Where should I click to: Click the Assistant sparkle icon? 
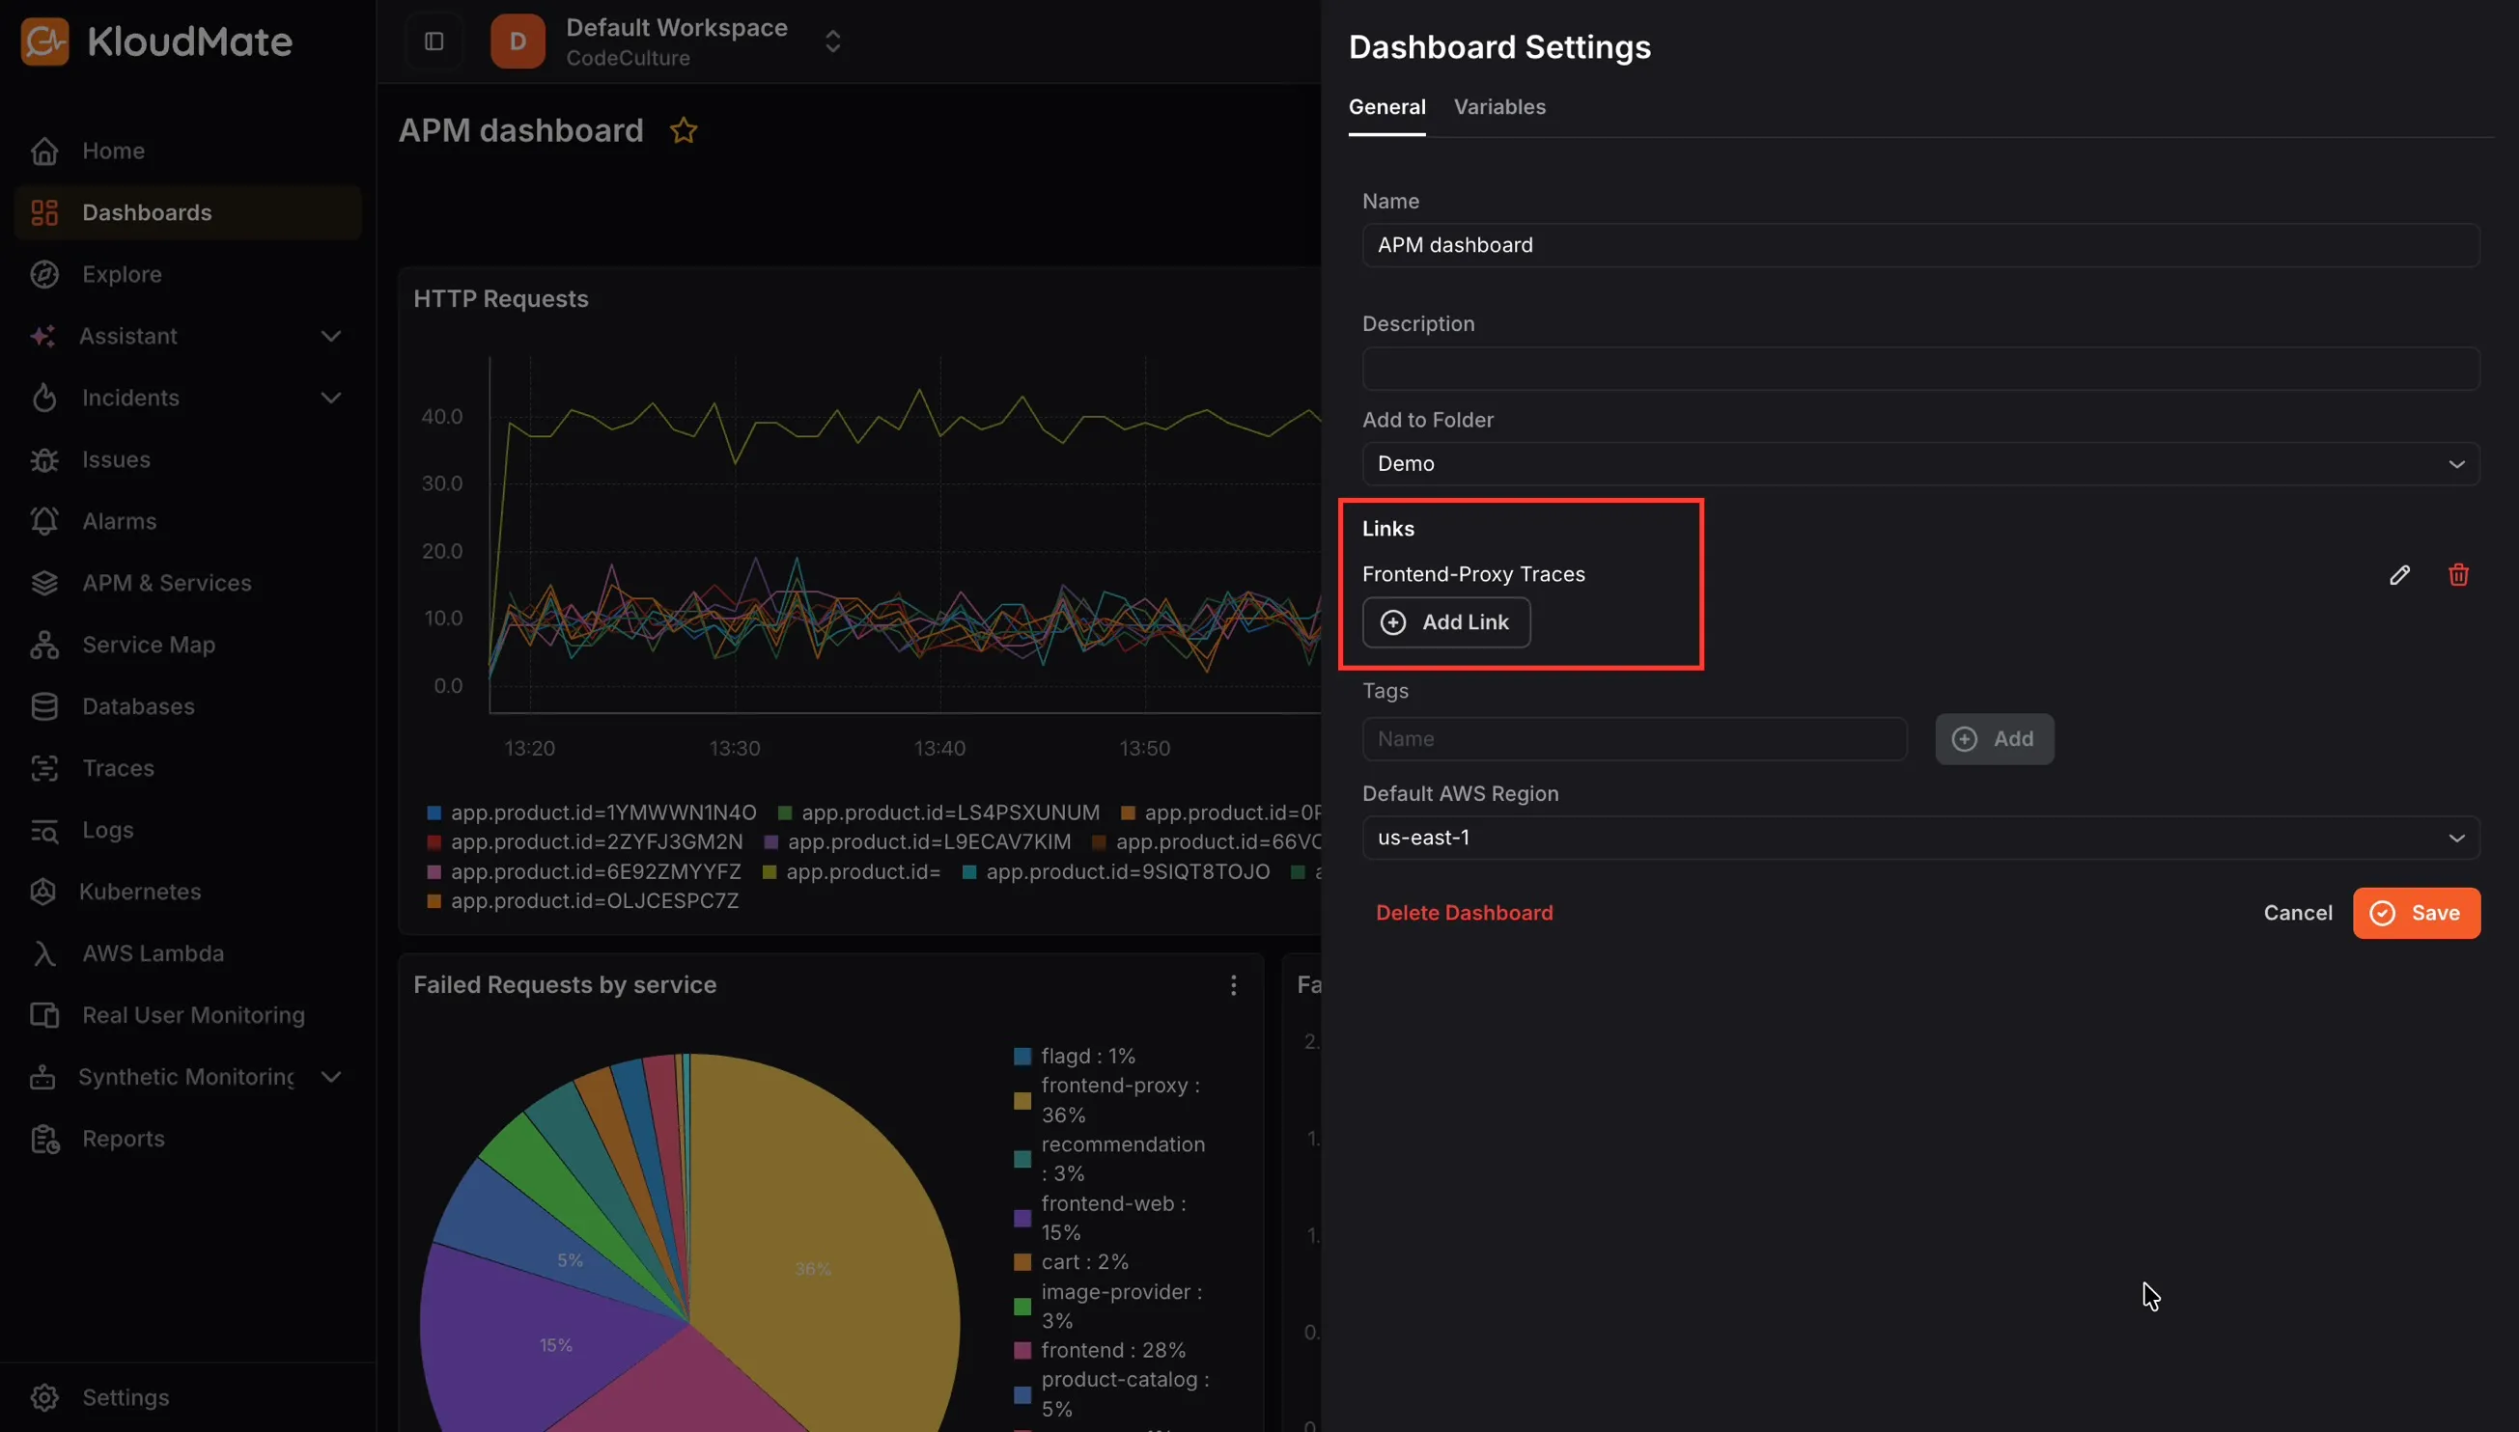(x=42, y=337)
